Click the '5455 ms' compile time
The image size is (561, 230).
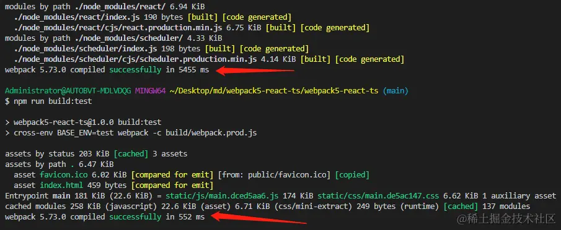(193, 69)
